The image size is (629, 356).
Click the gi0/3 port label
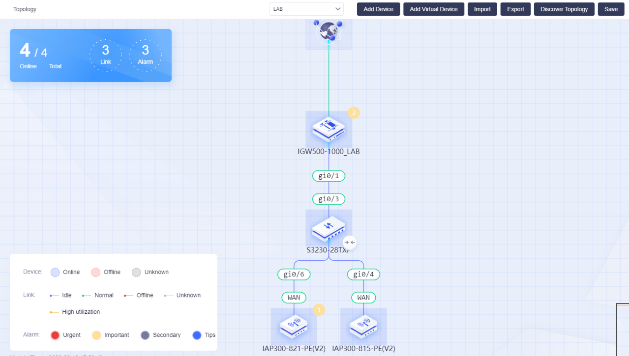[329, 199]
